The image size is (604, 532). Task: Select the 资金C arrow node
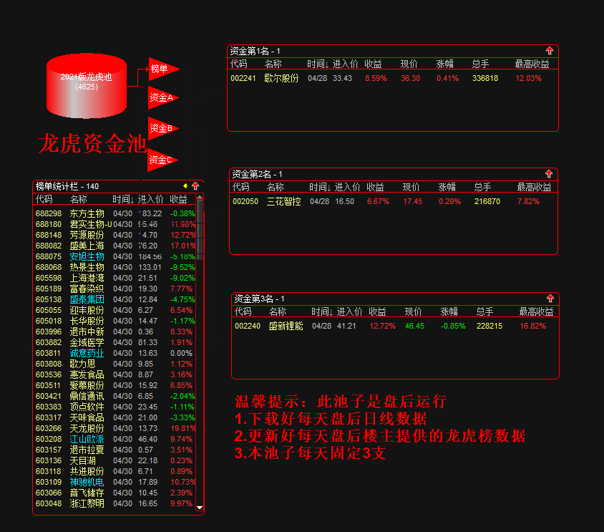point(160,160)
